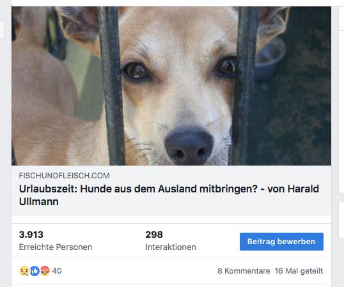Viewport: 344px width, 287px height.
Task: Click the food bowl behind the dog
Action: (270, 59)
